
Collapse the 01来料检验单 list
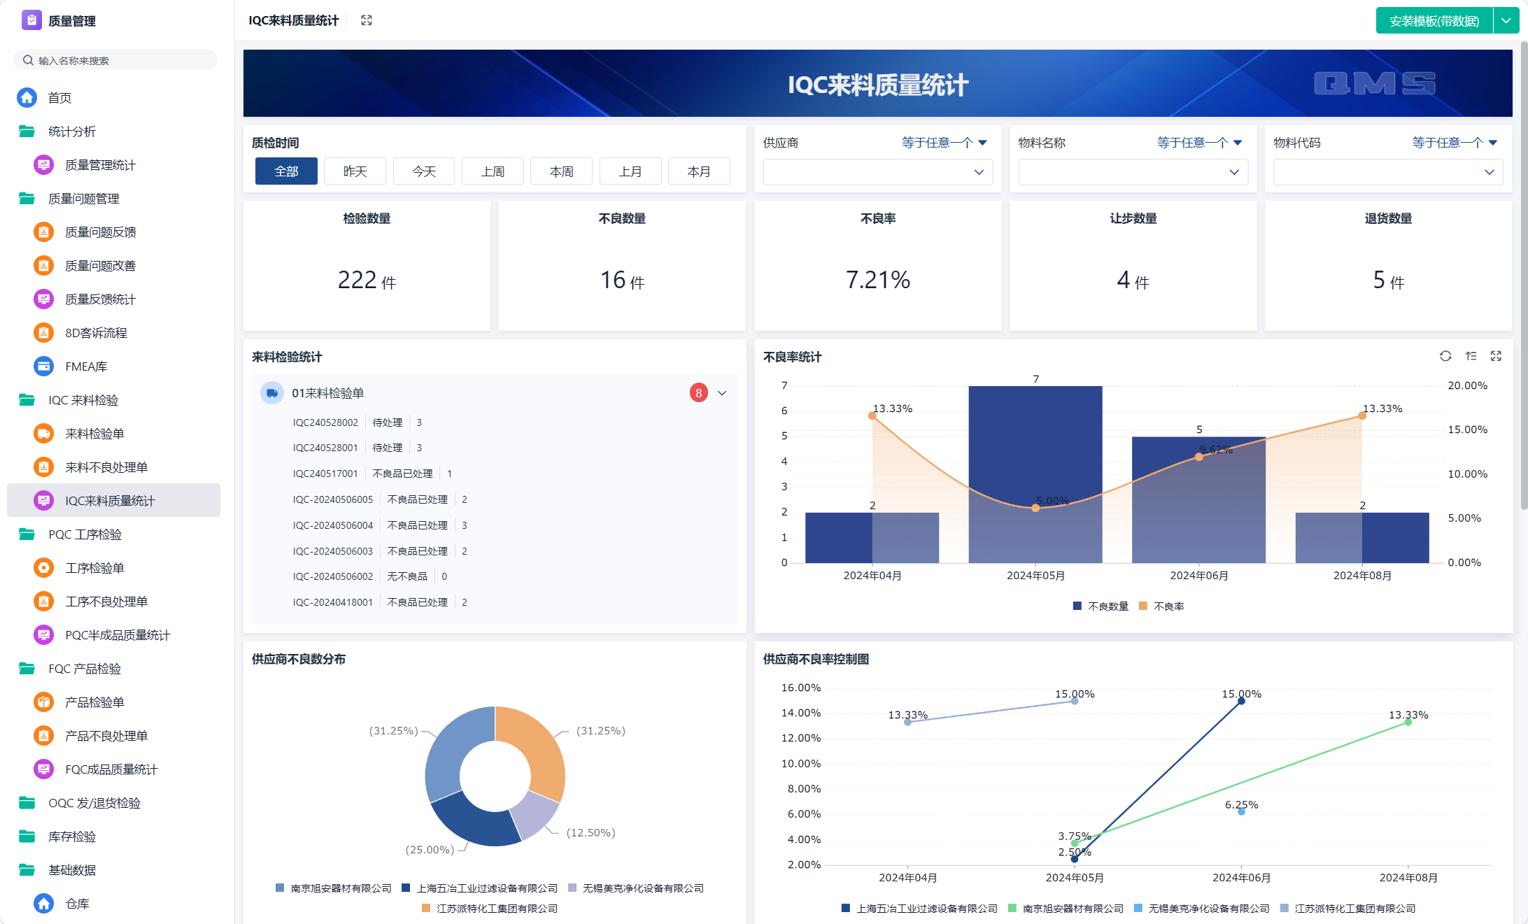coord(722,393)
